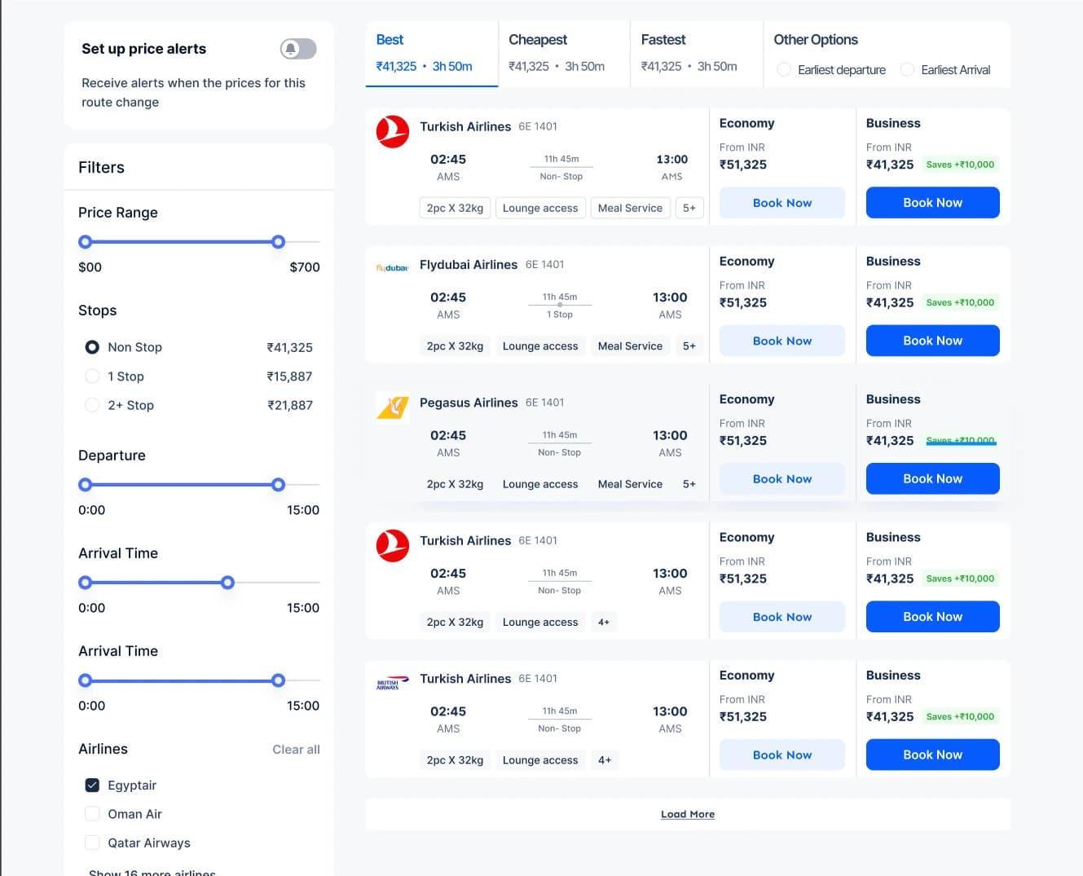Image resolution: width=1083 pixels, height=876 pixels.
Task: Clear all airline filters
Action: 296,749
